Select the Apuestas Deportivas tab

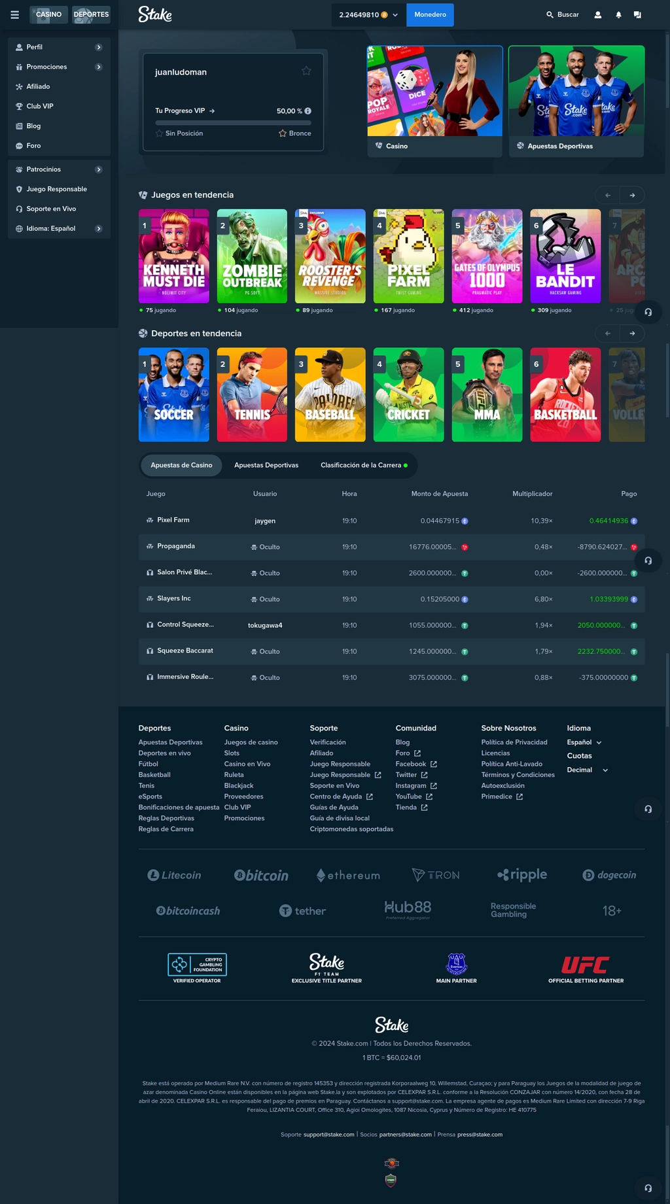click(266, 465)
